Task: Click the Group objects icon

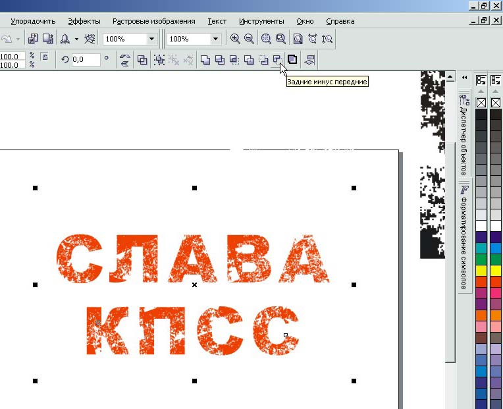Action: (159, 60)
